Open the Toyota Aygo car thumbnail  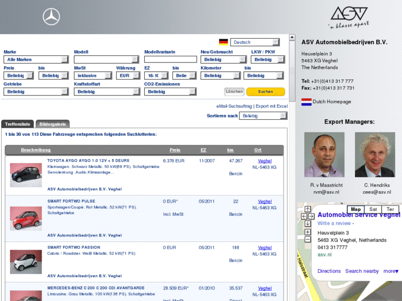pos(26,175)
